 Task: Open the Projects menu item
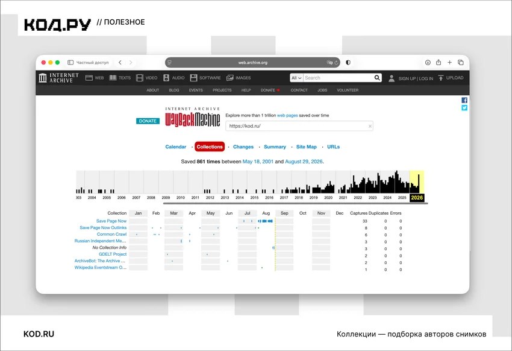click(222, 90)
